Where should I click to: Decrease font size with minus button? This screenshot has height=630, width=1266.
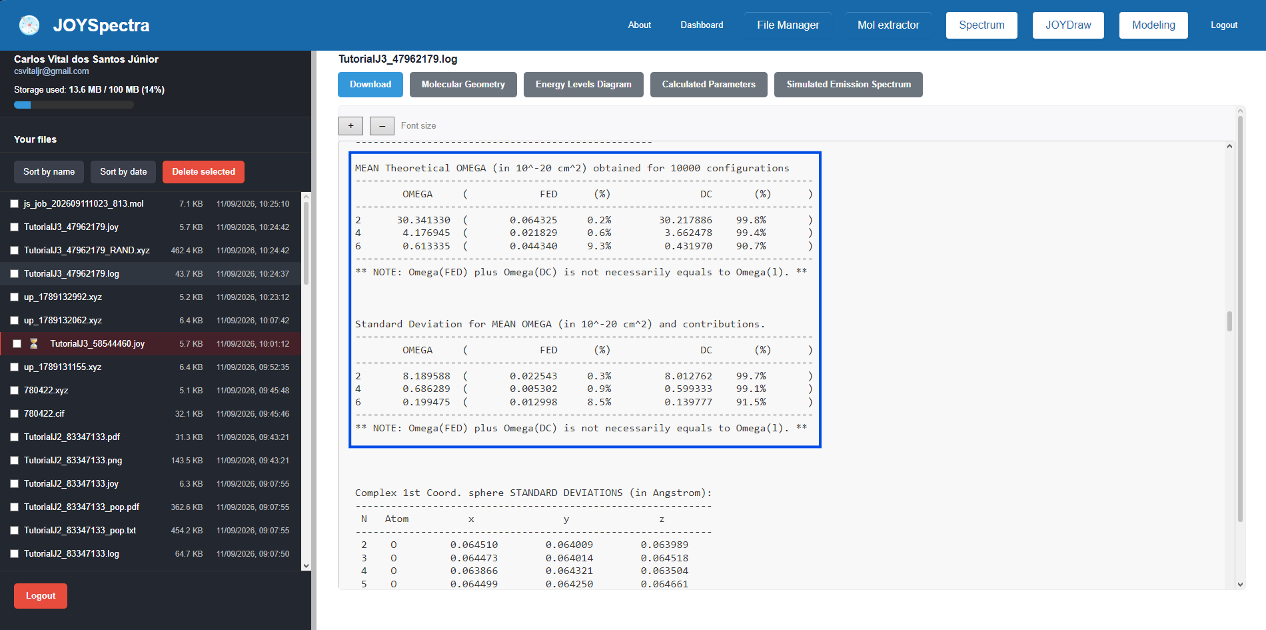coord(382,125)
